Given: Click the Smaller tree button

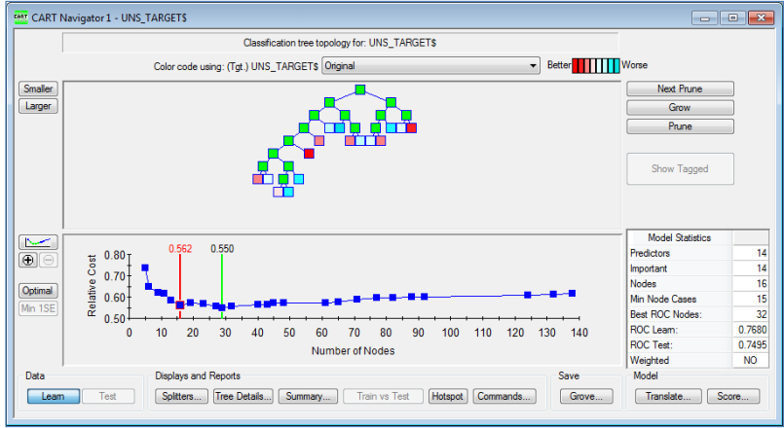Looking at the screenshot, I should 38,89.
